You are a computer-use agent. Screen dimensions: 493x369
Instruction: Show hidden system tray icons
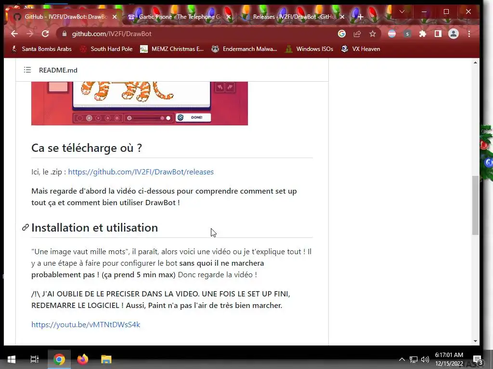pos(402,359)
